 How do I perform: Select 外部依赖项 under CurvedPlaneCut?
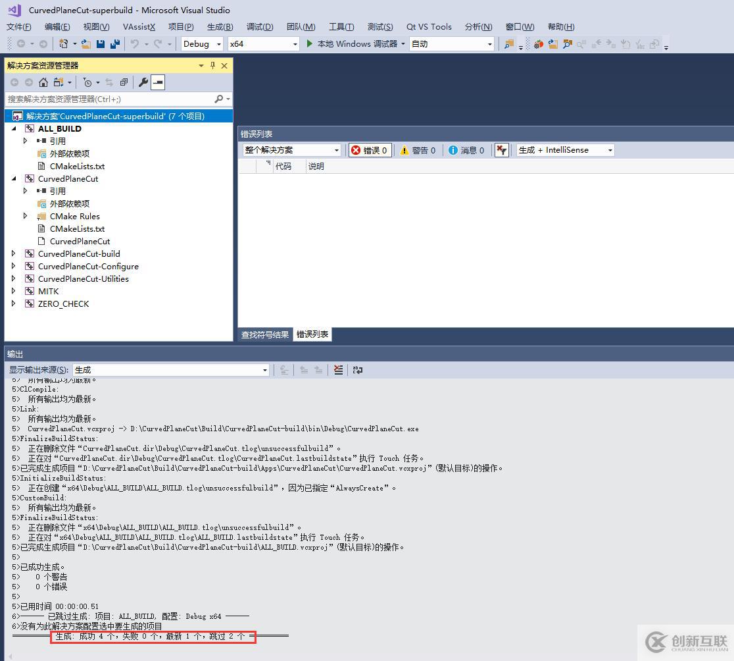69,204
